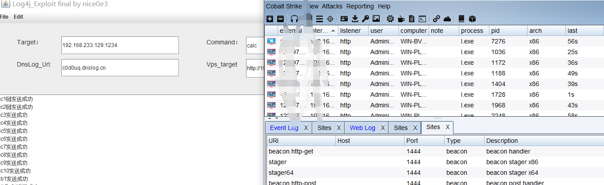
Task: Open the Attacks menu
Action: (x=332, y=6)
